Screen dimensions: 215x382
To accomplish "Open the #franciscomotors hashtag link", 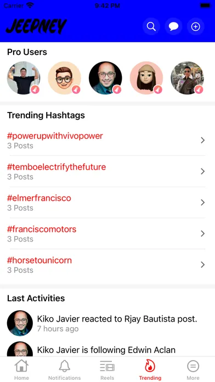I will coord(42,229).
